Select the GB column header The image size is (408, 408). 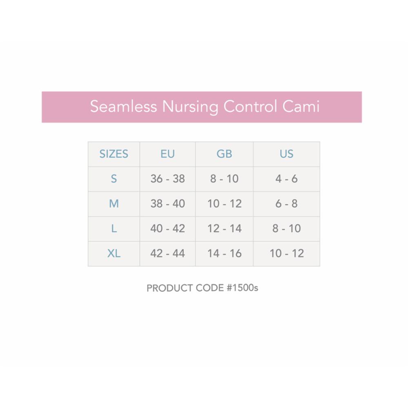click(224, 154)
